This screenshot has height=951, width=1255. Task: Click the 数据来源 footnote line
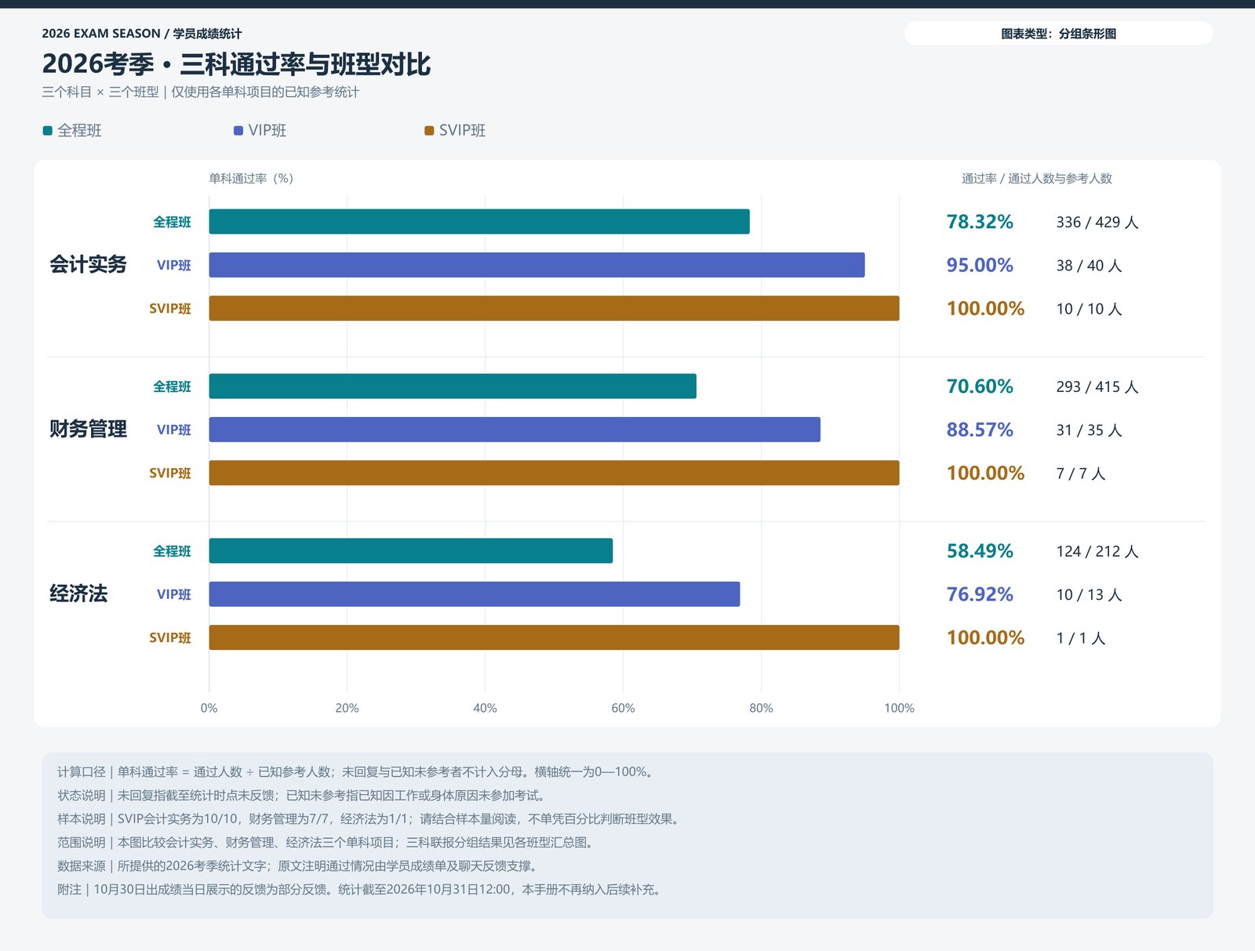pyautogui.click(x=300, y=866)
